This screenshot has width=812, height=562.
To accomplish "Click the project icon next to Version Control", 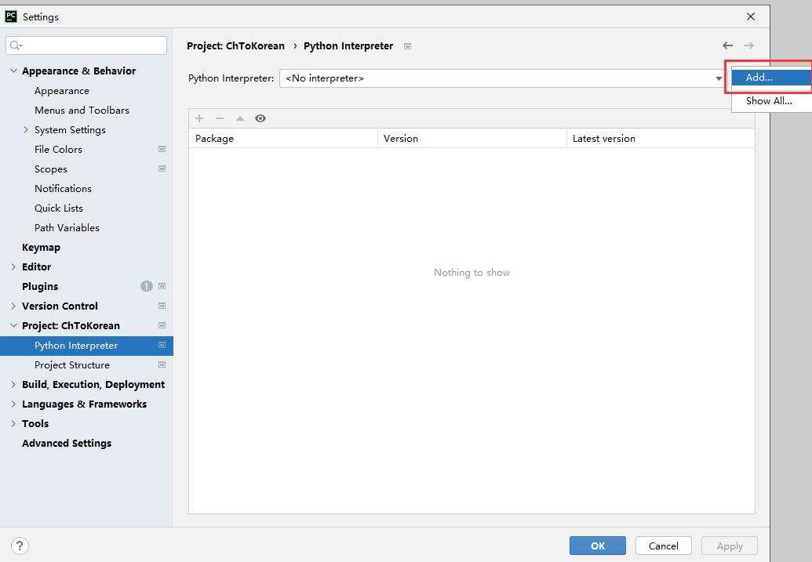I will (x=162, y=306).
